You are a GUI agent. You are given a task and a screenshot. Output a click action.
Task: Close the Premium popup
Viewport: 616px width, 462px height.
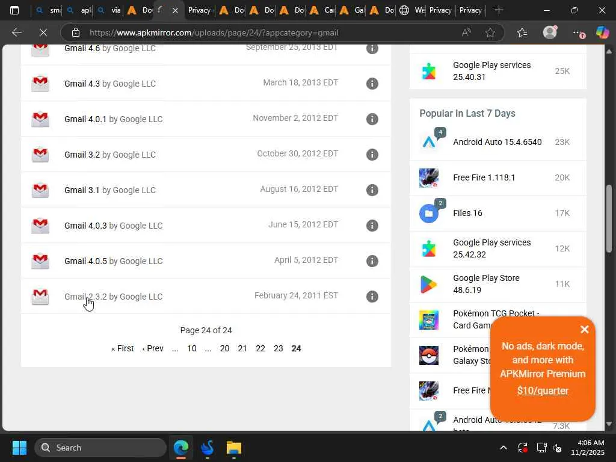tap(584, 329)
